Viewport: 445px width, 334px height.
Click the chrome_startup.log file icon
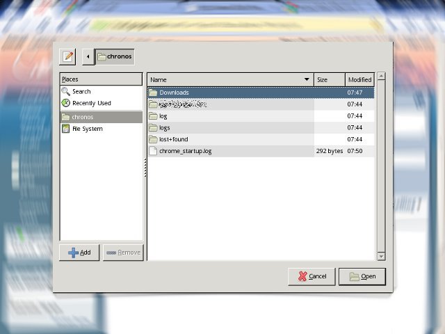click(153, 151)
